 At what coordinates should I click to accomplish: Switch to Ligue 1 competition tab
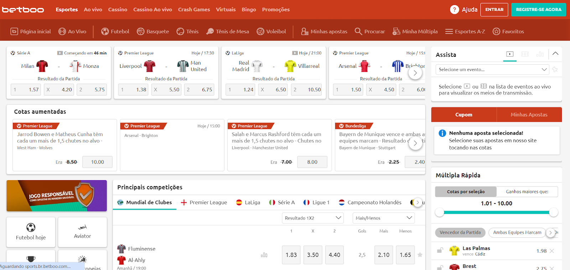(316, 202)
